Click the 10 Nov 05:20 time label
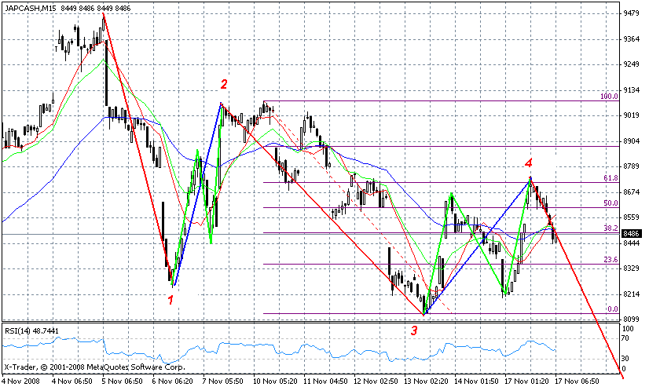The height and width of the screenshot is (387, 649). 275,381
